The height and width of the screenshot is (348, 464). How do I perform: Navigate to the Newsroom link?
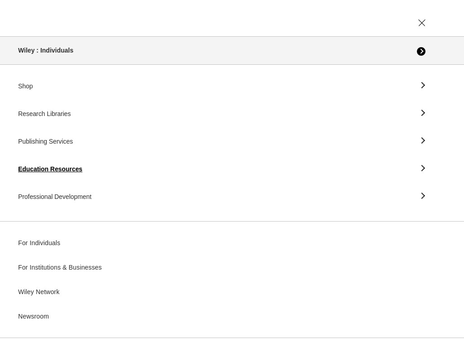click(34, 316)
